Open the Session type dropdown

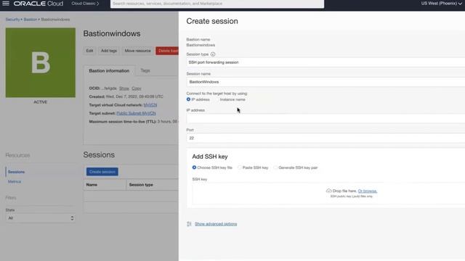(x=325, y=62)
